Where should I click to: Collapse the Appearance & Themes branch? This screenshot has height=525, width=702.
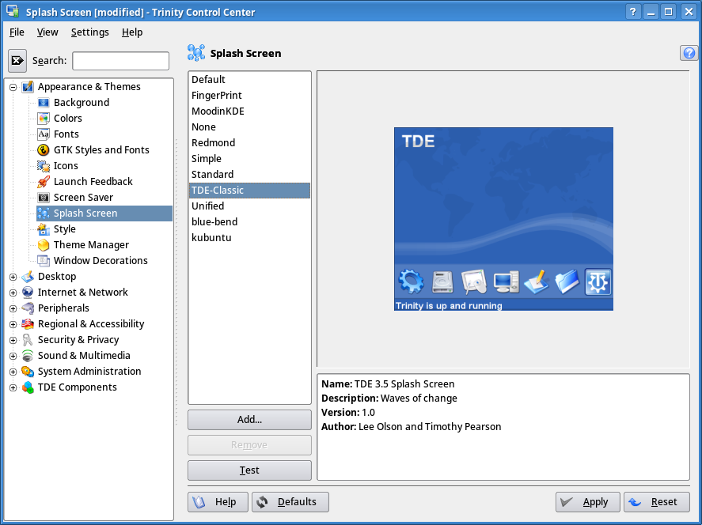[13, 87]
